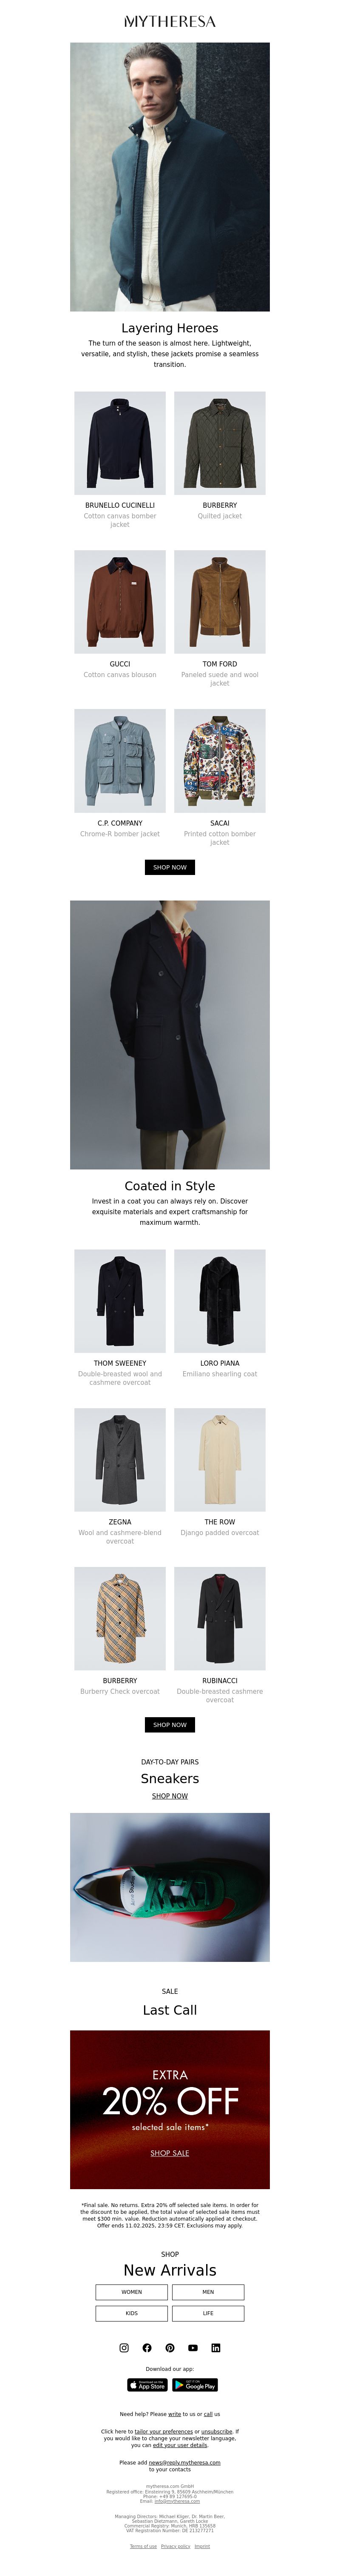Open the YouTube icon link

point(193,2347)
